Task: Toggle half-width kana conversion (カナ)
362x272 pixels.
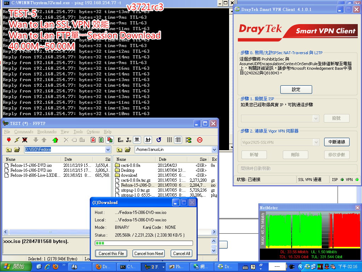Action: [x=148, y=140]
